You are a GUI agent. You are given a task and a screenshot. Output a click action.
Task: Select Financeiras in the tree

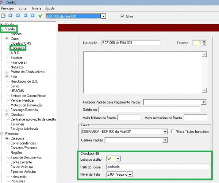(19, 62)
